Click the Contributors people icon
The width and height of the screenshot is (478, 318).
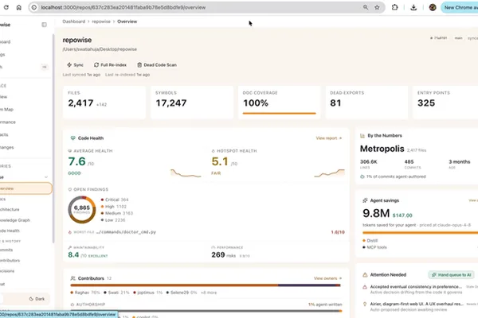[x=72, y=278]
